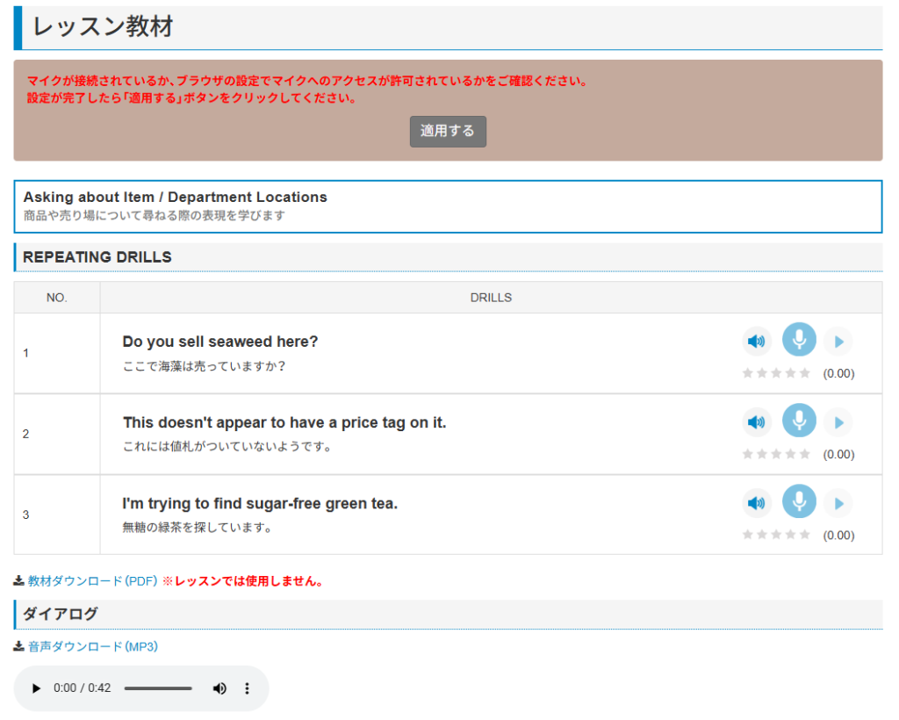Record voice for drill 1 with microphone

(799, 340)
